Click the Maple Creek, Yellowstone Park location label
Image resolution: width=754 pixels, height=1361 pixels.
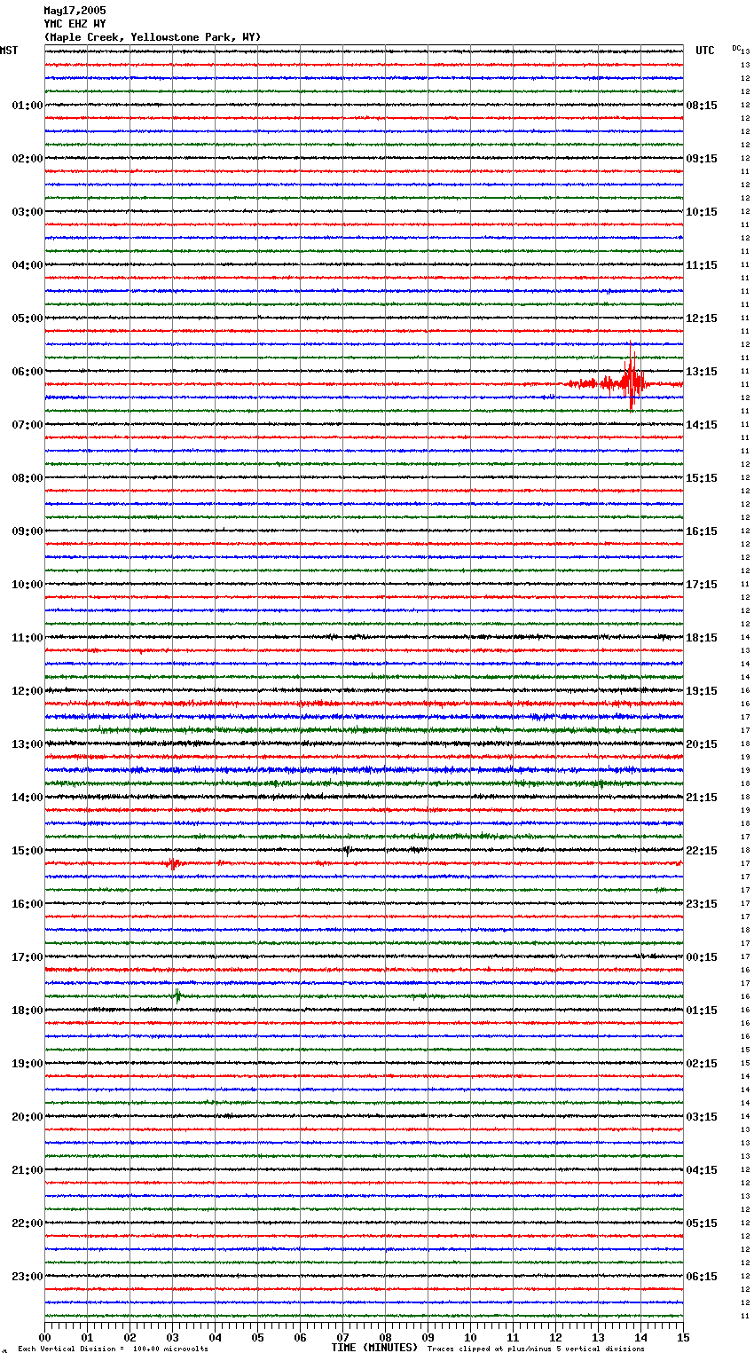(x=153, y=37)
